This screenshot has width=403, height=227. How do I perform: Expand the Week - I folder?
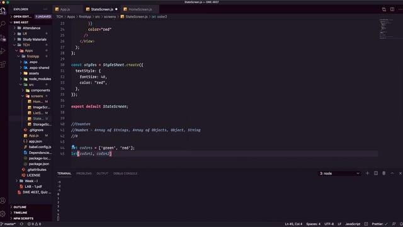pos(31,181)
